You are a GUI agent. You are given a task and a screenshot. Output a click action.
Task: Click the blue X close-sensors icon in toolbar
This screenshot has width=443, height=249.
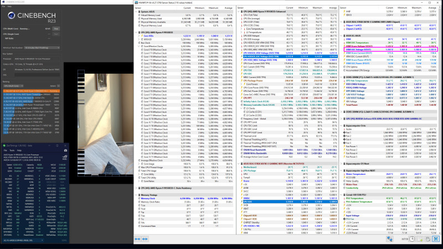(436, 239)
